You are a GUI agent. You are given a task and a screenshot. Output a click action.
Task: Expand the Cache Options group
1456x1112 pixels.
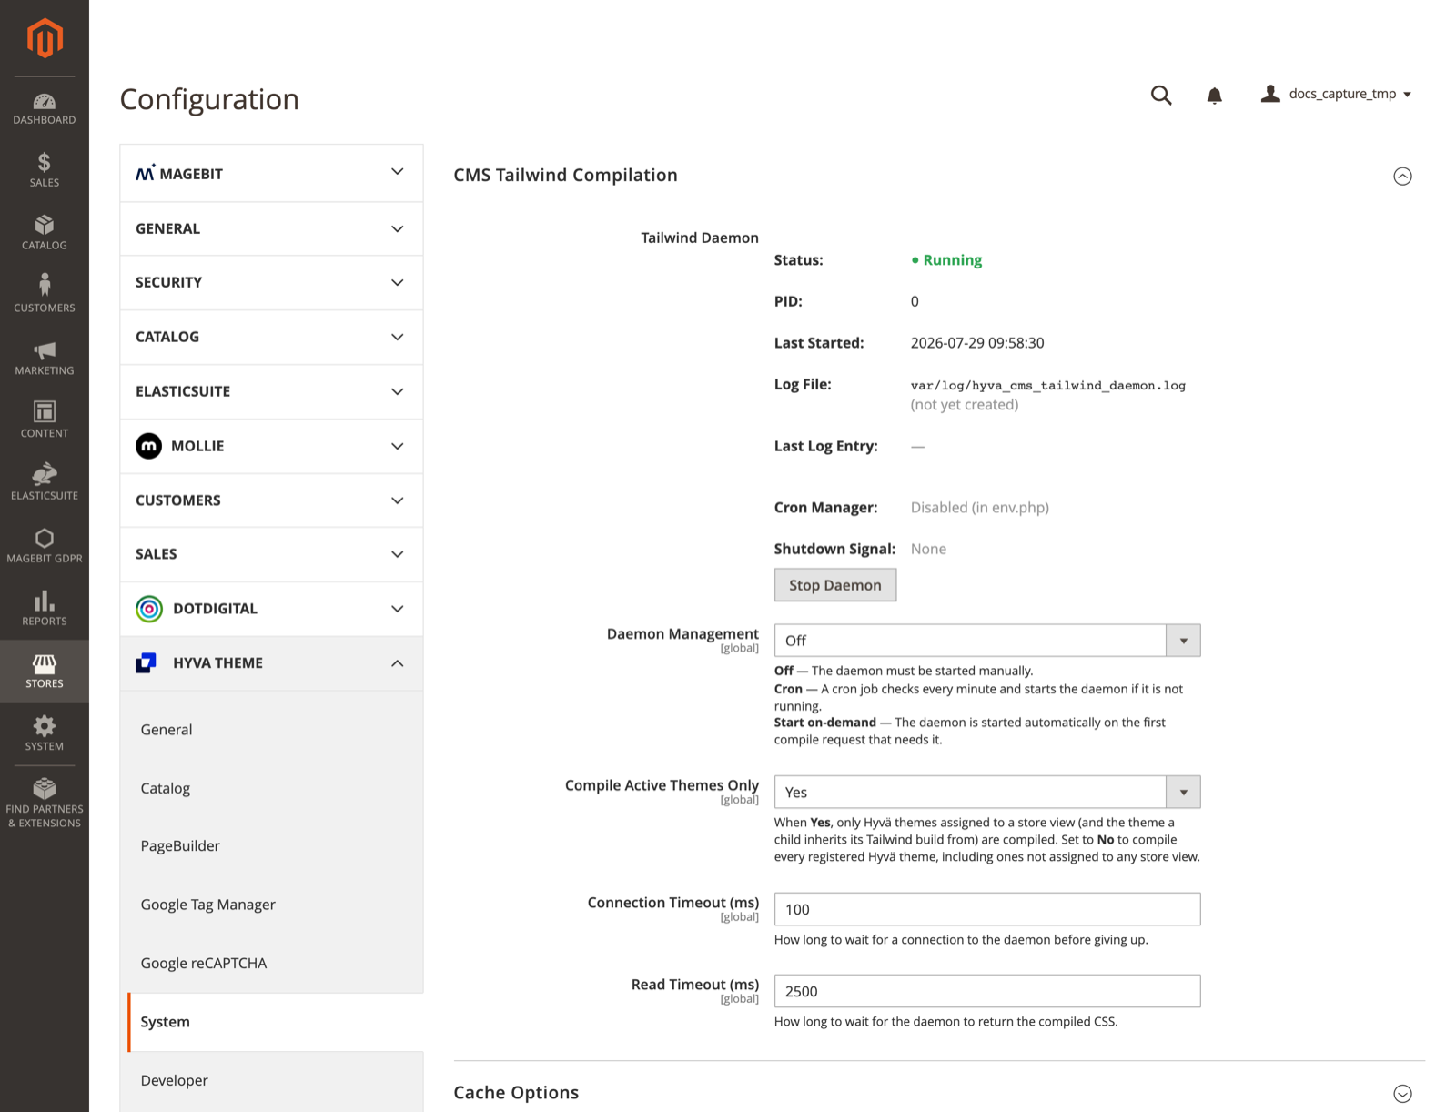pyautogui.click(x=1402, y=1094)
